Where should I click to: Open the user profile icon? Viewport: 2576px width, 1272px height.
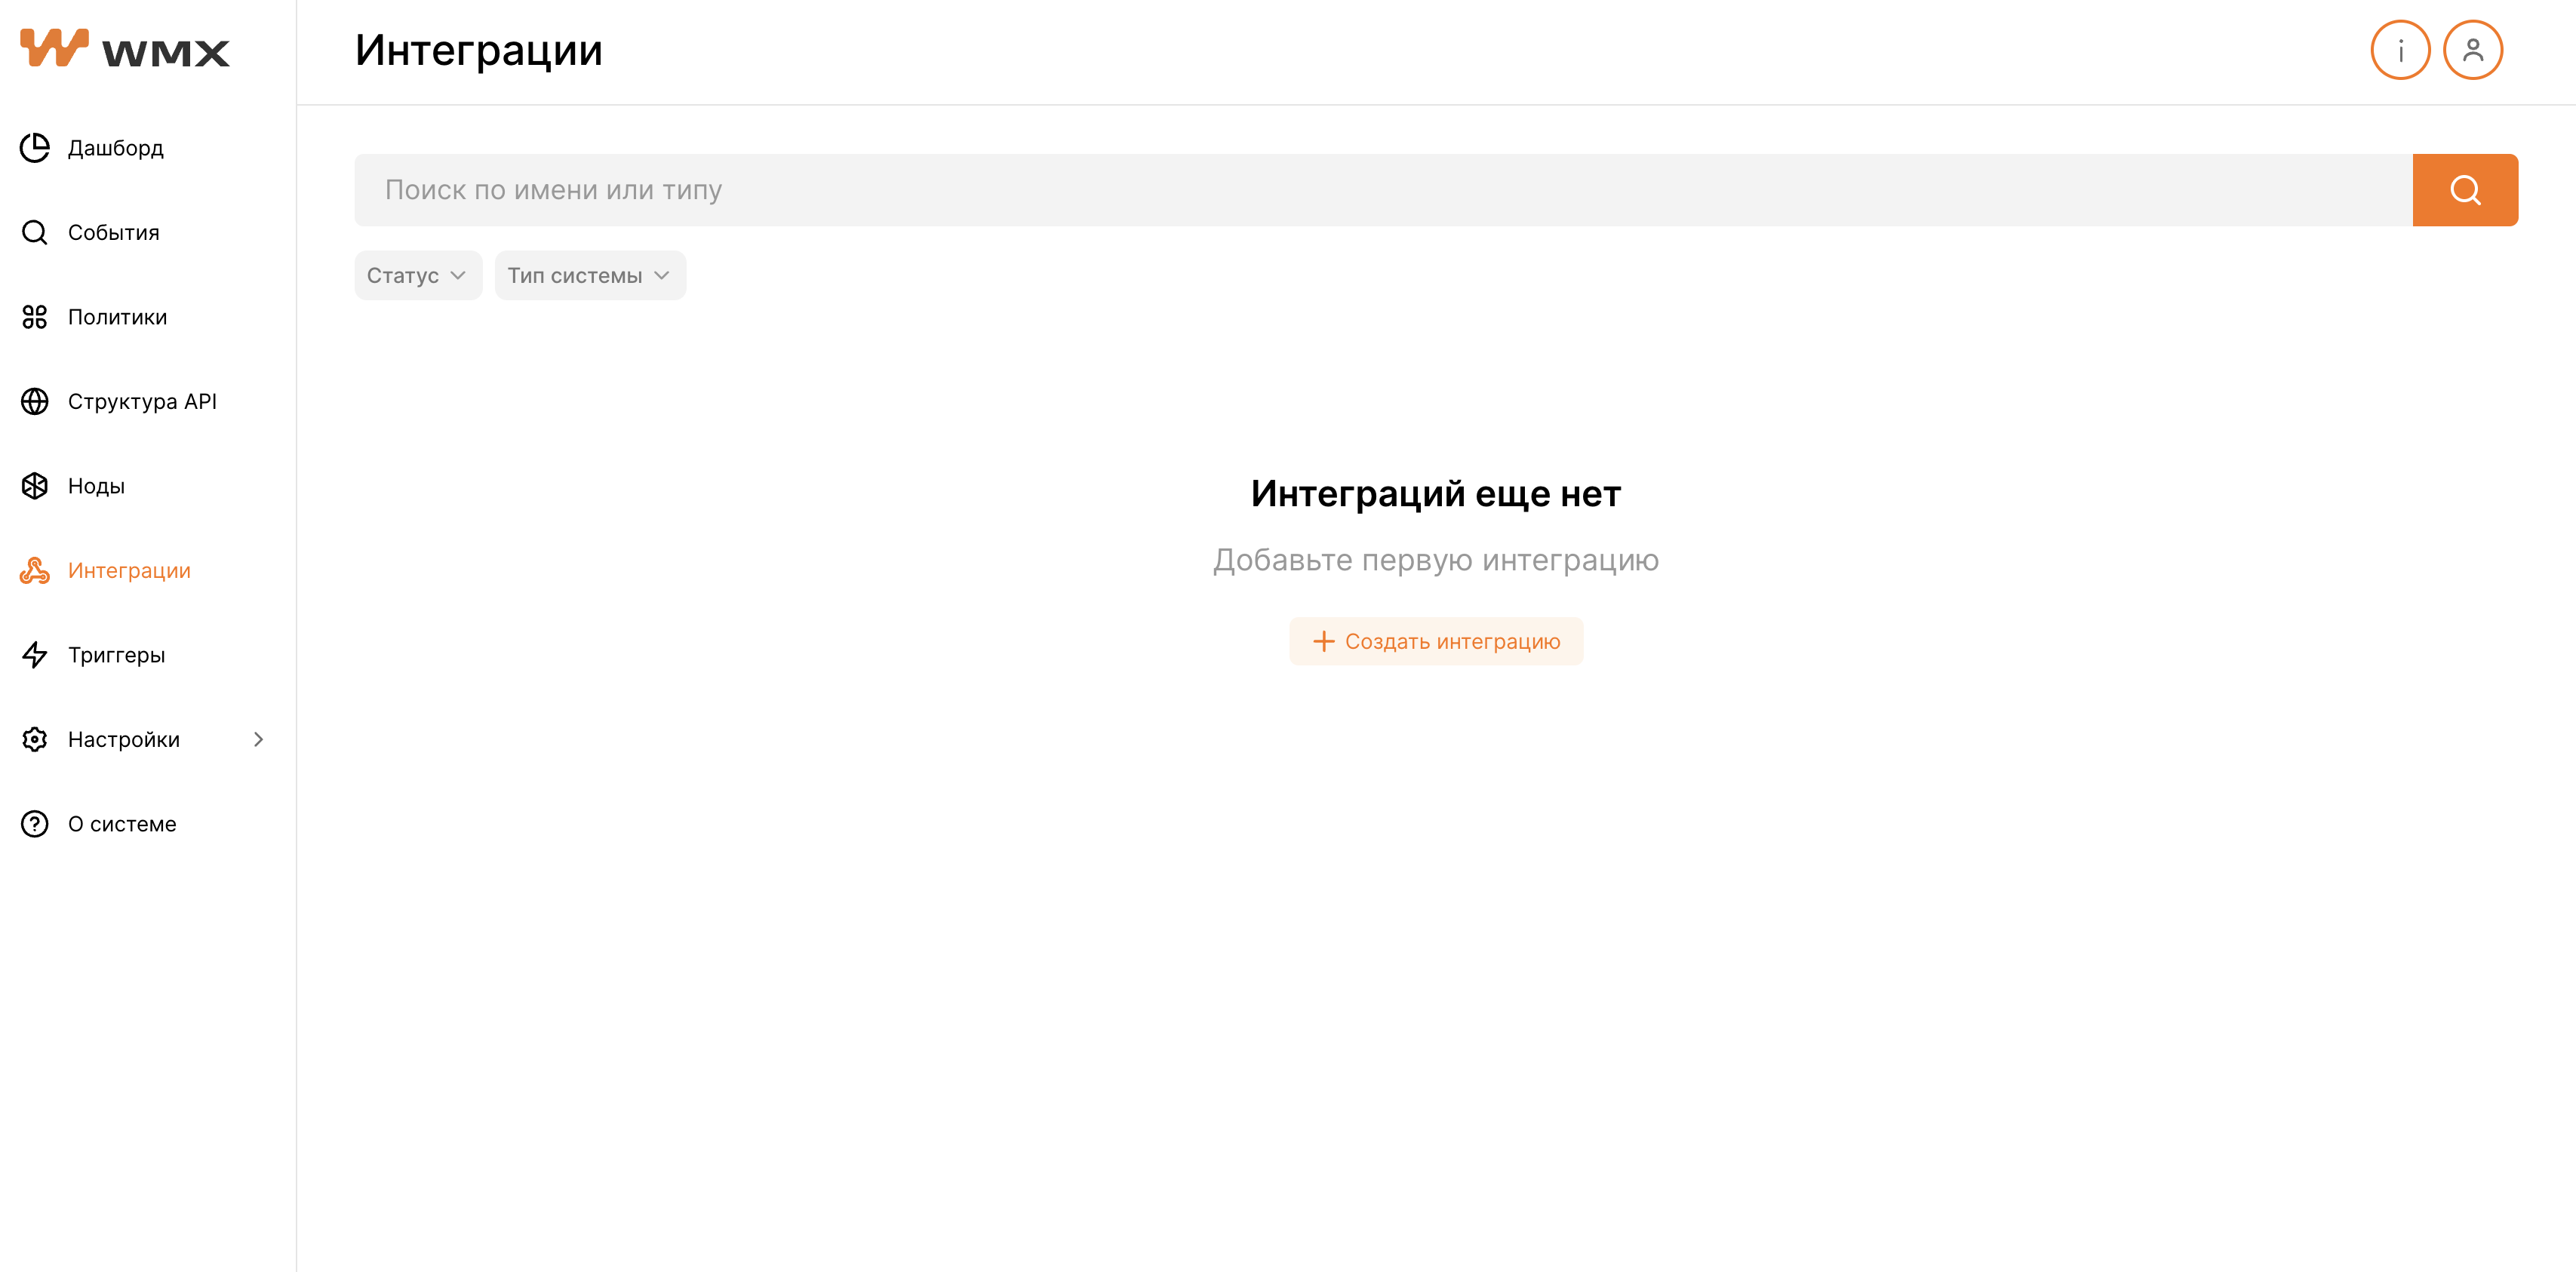tap(2473, 50)
